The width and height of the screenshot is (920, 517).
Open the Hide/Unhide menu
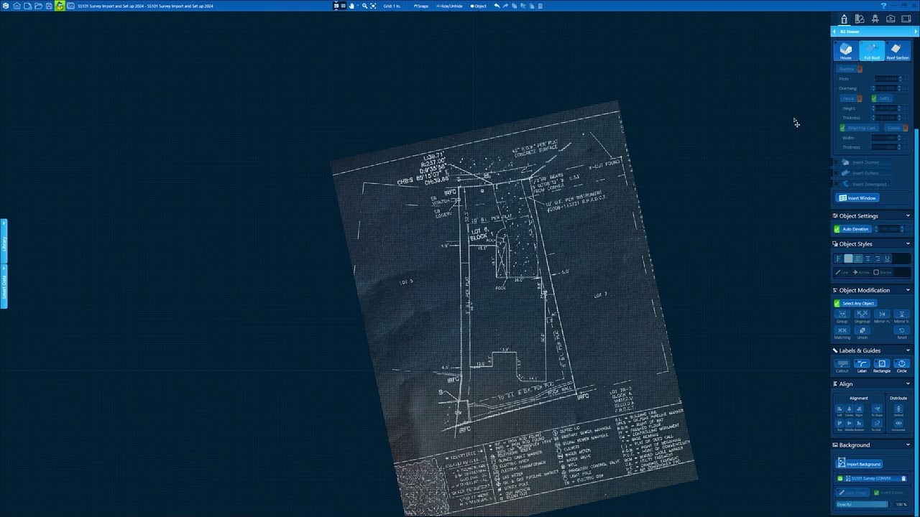449,6
